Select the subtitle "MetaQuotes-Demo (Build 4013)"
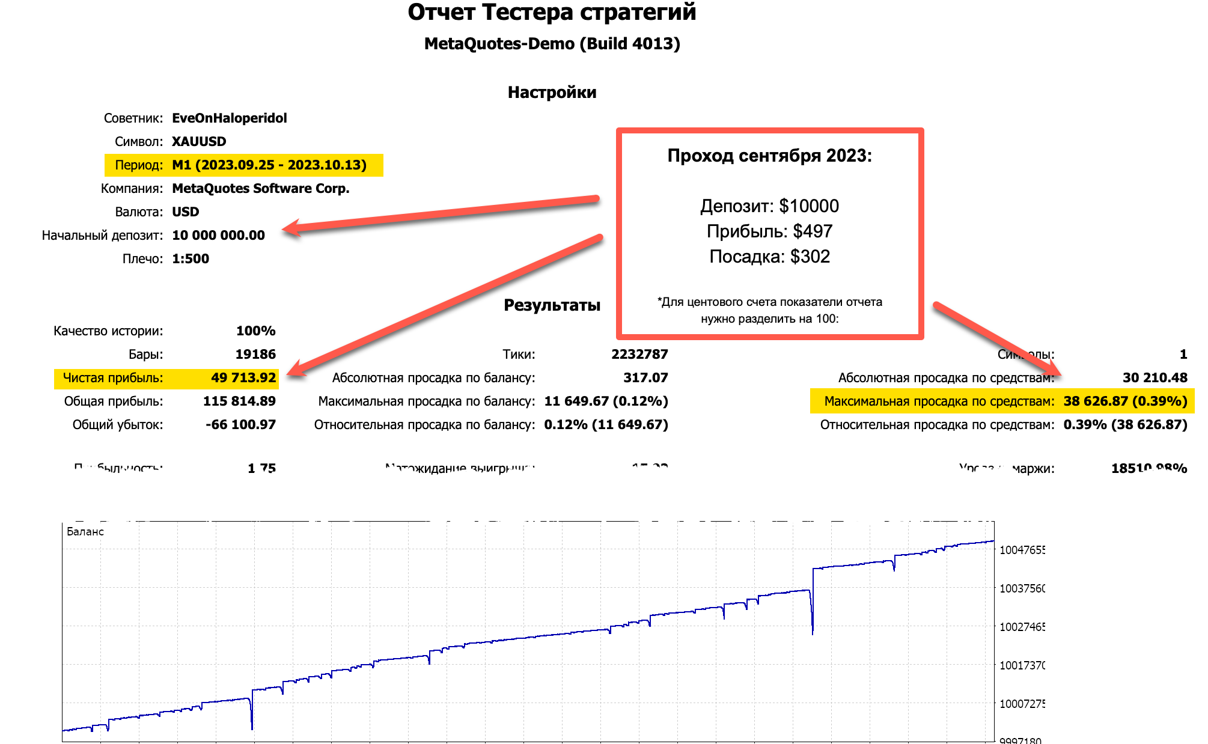This screenshot has width=1208, height=744. click(551, 43)
